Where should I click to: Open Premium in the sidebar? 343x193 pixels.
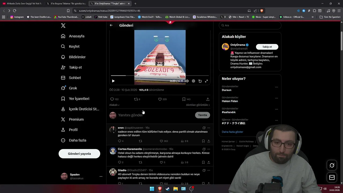coord(72,119)
